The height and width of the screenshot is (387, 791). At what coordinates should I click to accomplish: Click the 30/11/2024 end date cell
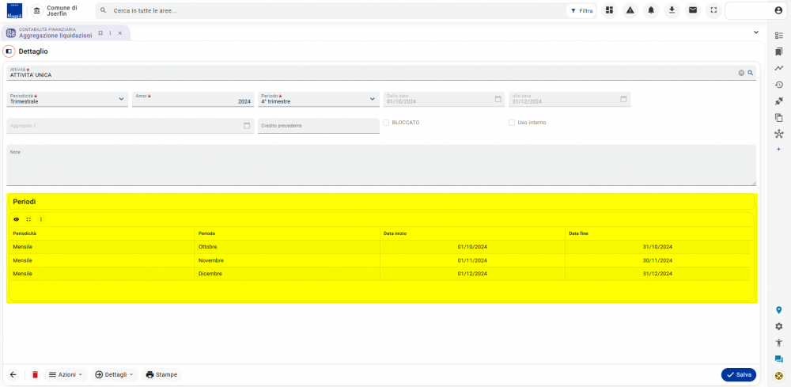[657, 260]
